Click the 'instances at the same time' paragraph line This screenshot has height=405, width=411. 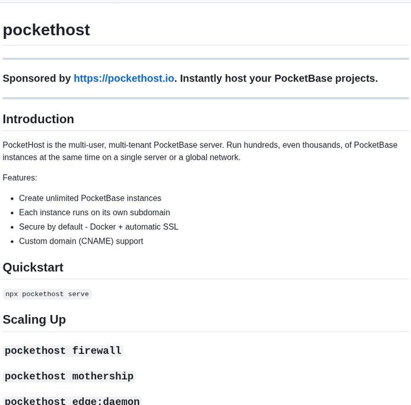point(122,157)
